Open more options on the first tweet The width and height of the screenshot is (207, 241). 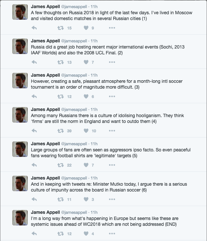[x=112, y=28]
